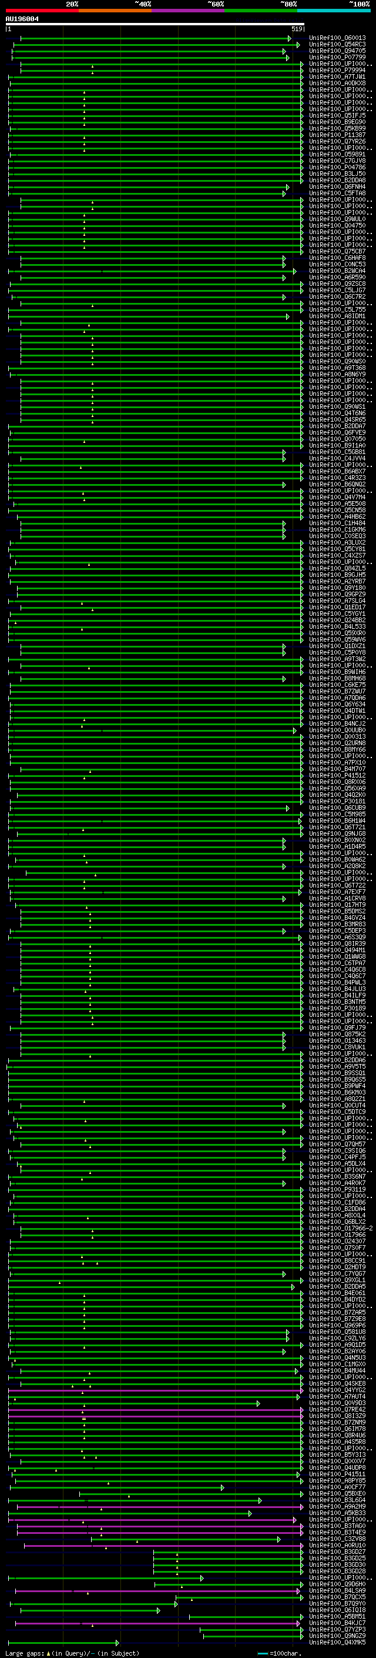Viewport: 376px width, 1658px height.
Task: Select hit UniRef100_B2DDA8
Action: [x=337, y=180]
